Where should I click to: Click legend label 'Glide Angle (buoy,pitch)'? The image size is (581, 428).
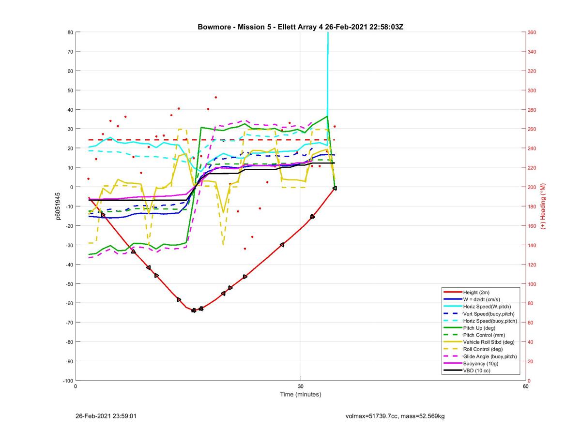click(490, 356)
